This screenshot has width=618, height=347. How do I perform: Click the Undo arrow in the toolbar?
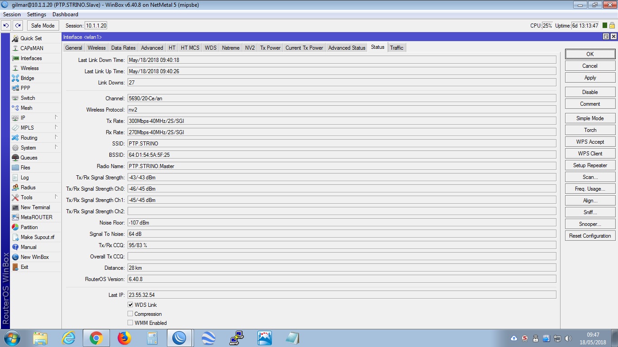point(6,26)
